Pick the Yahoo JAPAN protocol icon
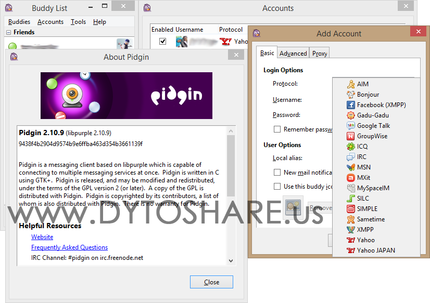 pos(350,251)
